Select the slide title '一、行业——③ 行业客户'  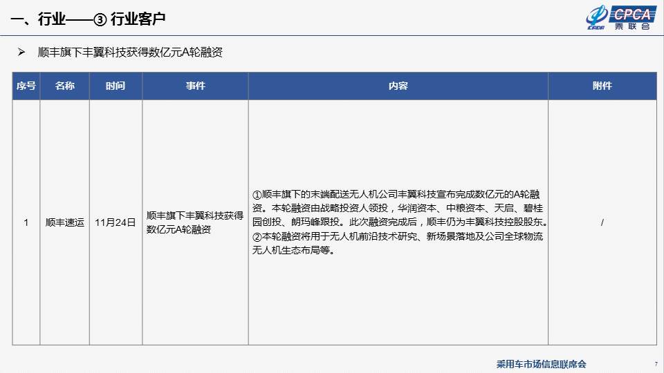(88, 19)
